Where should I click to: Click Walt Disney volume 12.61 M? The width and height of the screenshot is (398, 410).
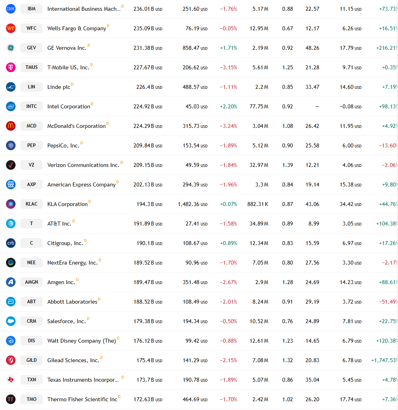259,341
